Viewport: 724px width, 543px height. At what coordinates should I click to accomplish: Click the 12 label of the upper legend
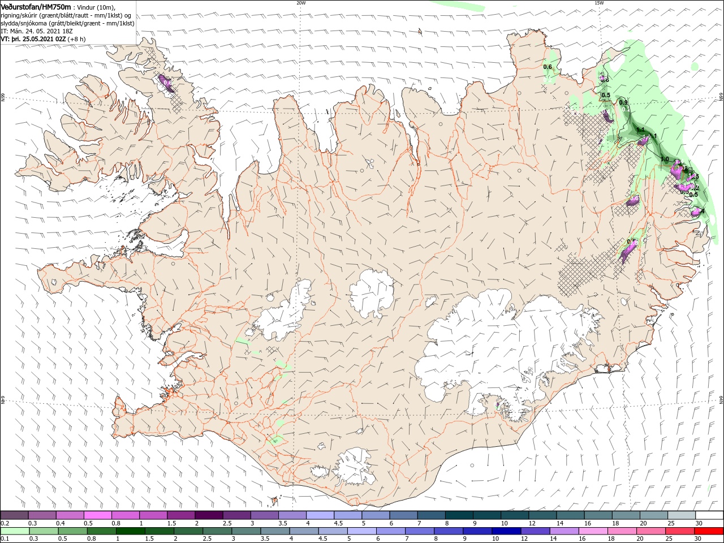pos(533,523)
